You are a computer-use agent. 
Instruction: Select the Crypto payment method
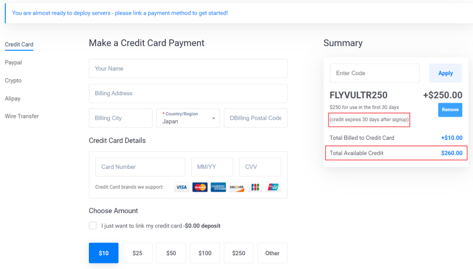point(13,81)
